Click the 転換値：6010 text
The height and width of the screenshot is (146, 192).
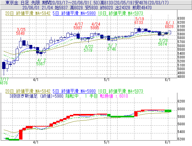point(114,96)
